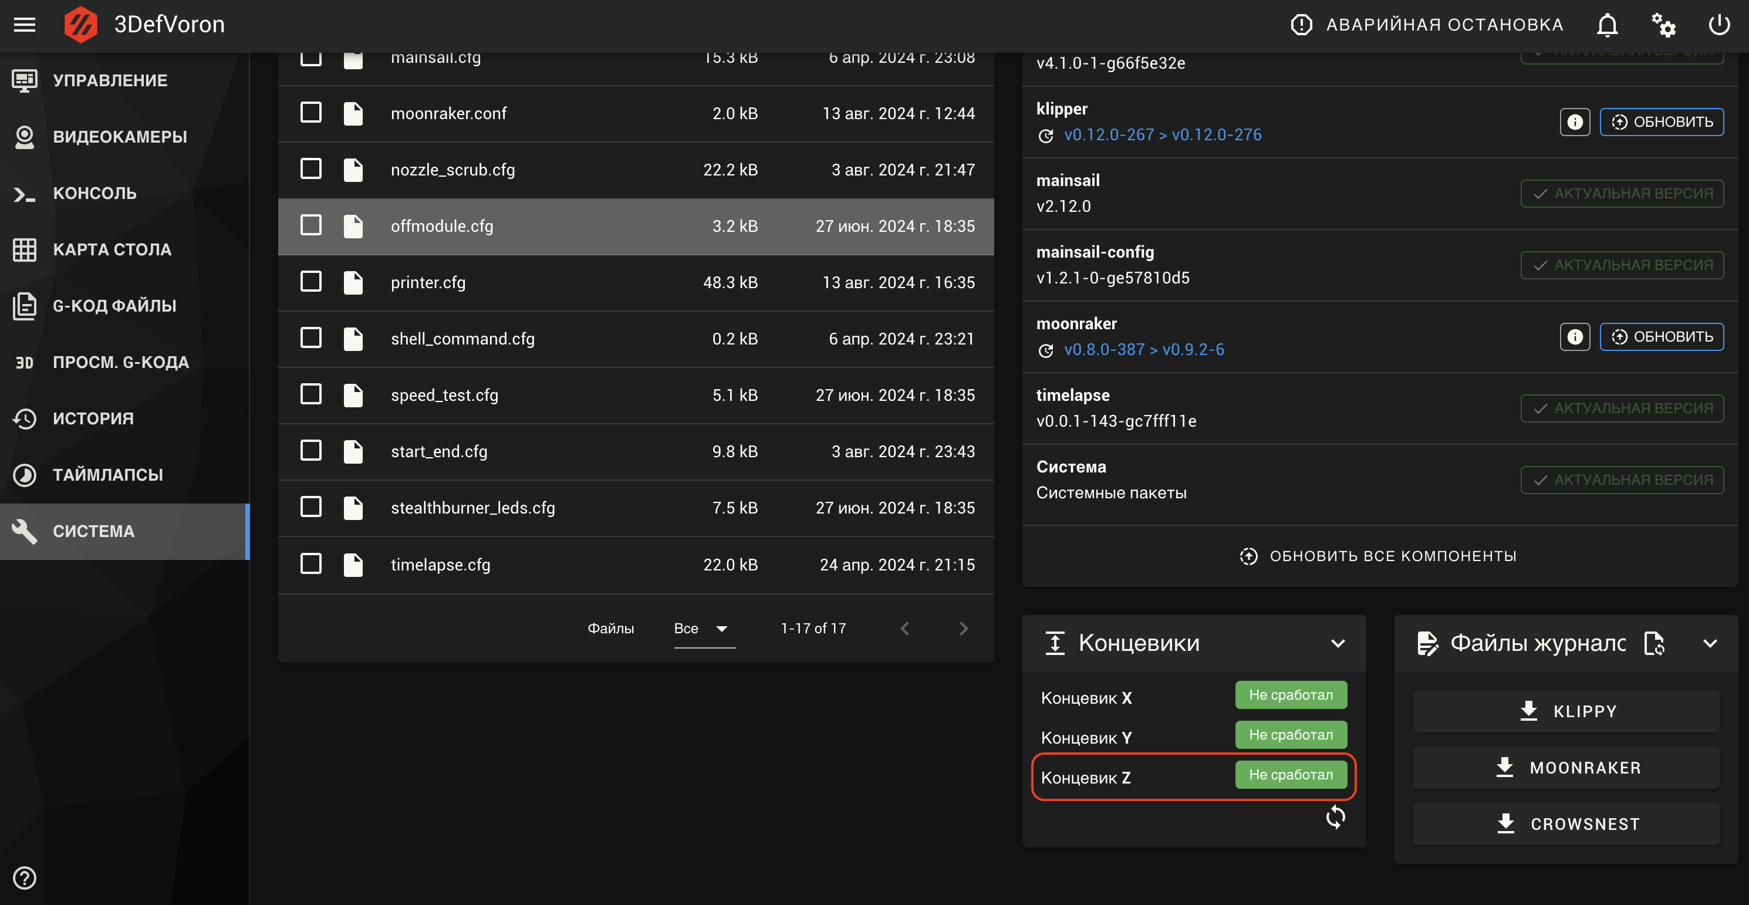The width and height of the screenshot is (1749, 905).
Task: Open the notifications bell
Action: pyautogui.click(x=1607, y=25)
